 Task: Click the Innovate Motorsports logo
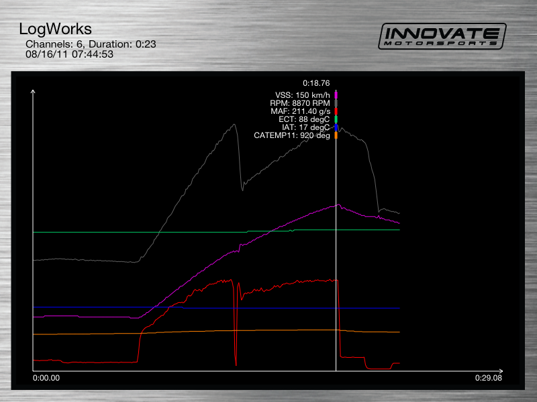tap(443, 36)
